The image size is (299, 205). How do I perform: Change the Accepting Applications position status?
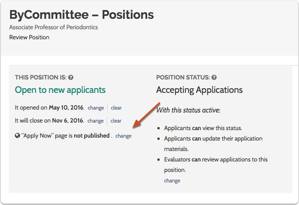click(172, 181)
